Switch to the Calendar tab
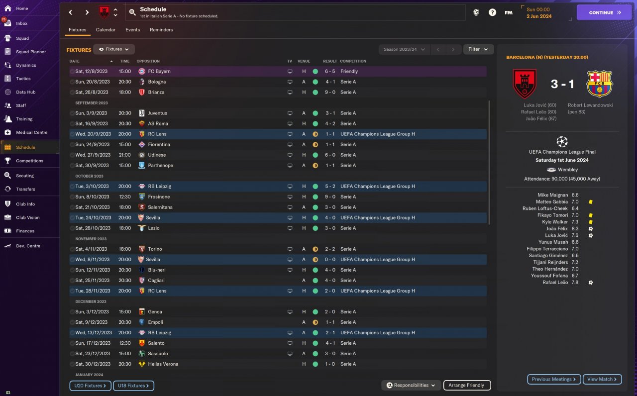The width and height of the screenshot is (637, 396). click(x=106, y=30)
